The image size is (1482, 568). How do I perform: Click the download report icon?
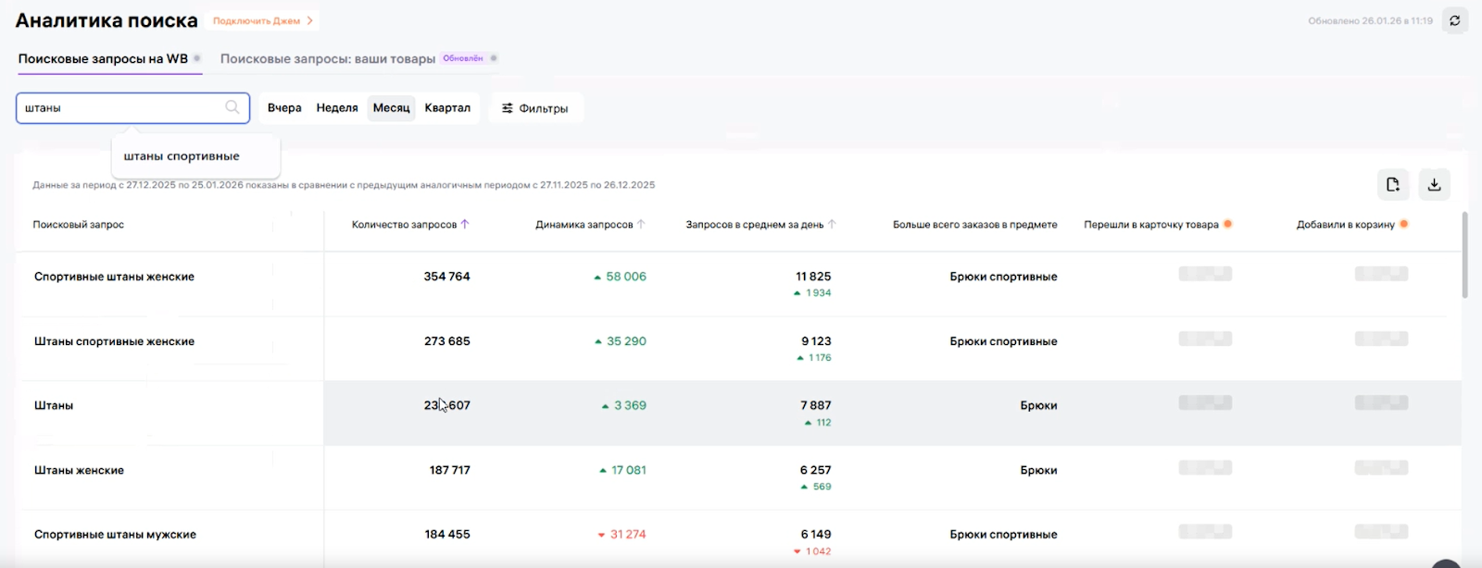[1434, 185]
